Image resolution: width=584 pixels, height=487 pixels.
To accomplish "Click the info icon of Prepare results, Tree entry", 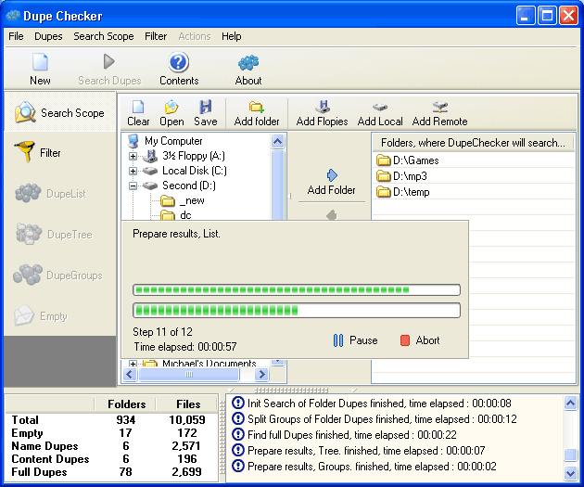I will tap(238, 450).
